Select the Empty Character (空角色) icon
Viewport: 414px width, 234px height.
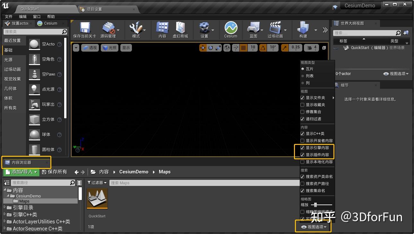[x=34, y=59]
